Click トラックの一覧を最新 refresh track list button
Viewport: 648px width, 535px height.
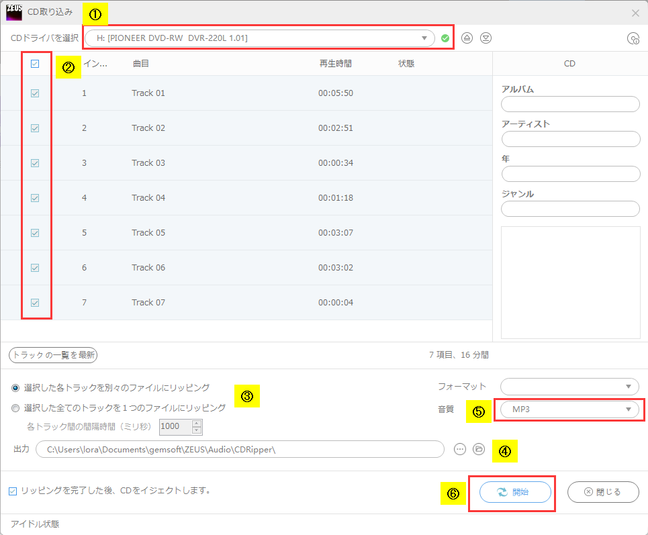click(53, 355)
